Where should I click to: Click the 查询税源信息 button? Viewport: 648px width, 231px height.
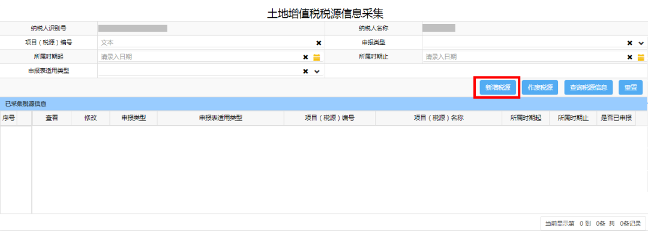coord(588,87)
